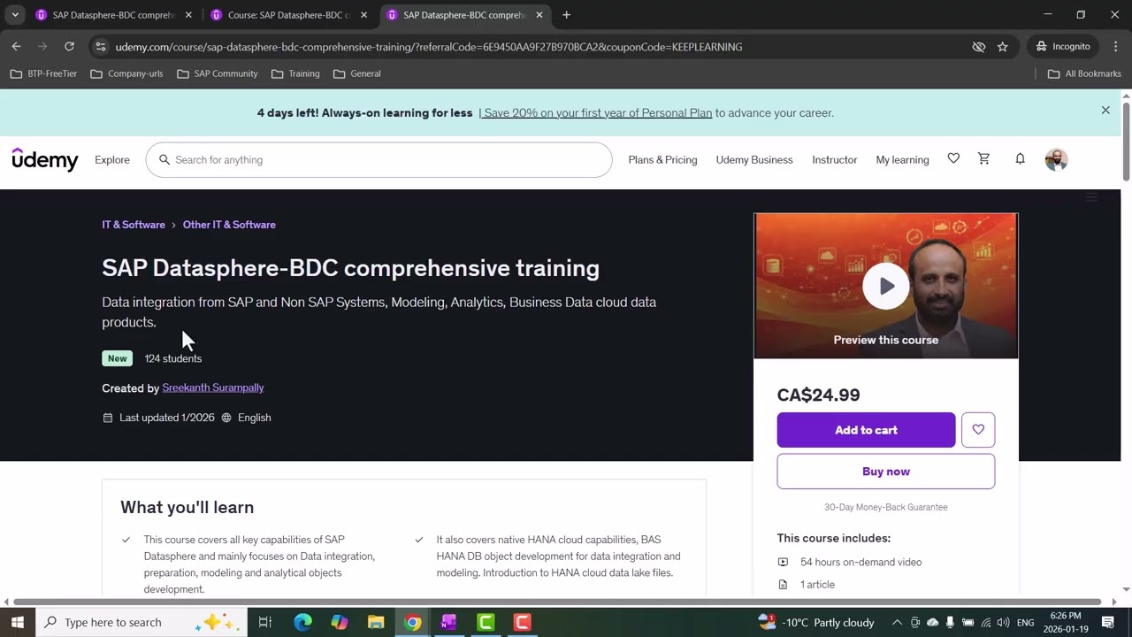The width and height of the screenshot is (1132, 637).
Task: Click the address bar URL
Action: 429,47
